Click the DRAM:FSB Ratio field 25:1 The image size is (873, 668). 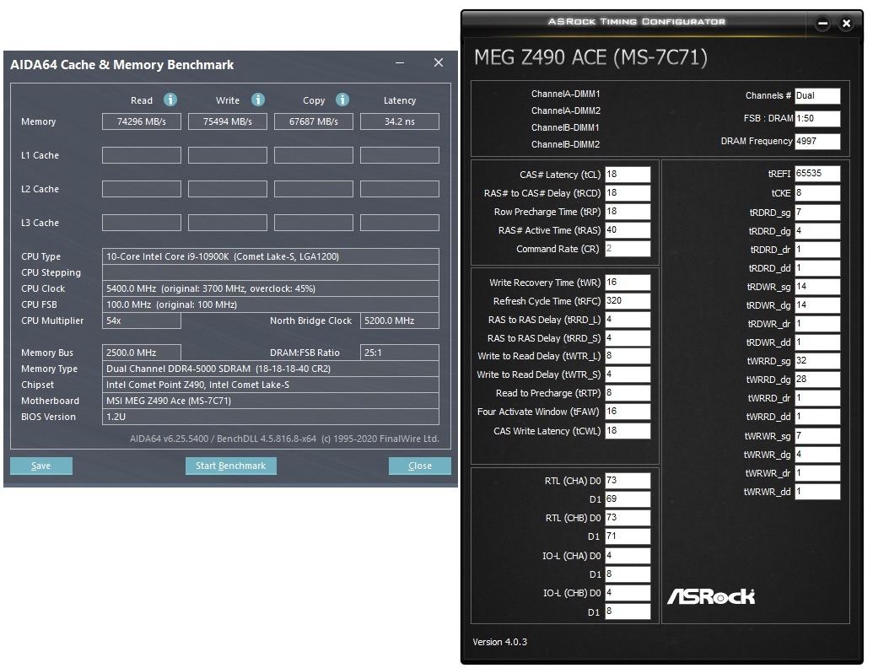[x=400, y=353]
